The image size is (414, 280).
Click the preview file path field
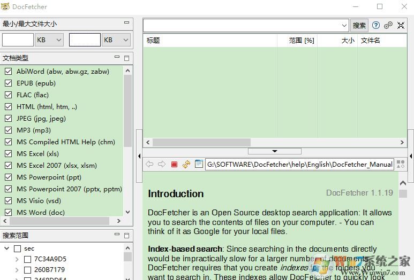point(300,165)
